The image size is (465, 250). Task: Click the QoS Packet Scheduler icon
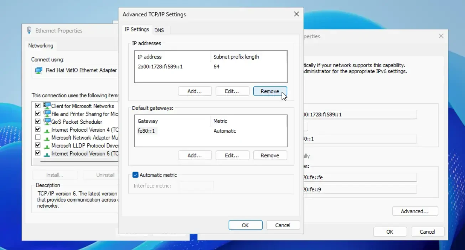tap(47, 122)
